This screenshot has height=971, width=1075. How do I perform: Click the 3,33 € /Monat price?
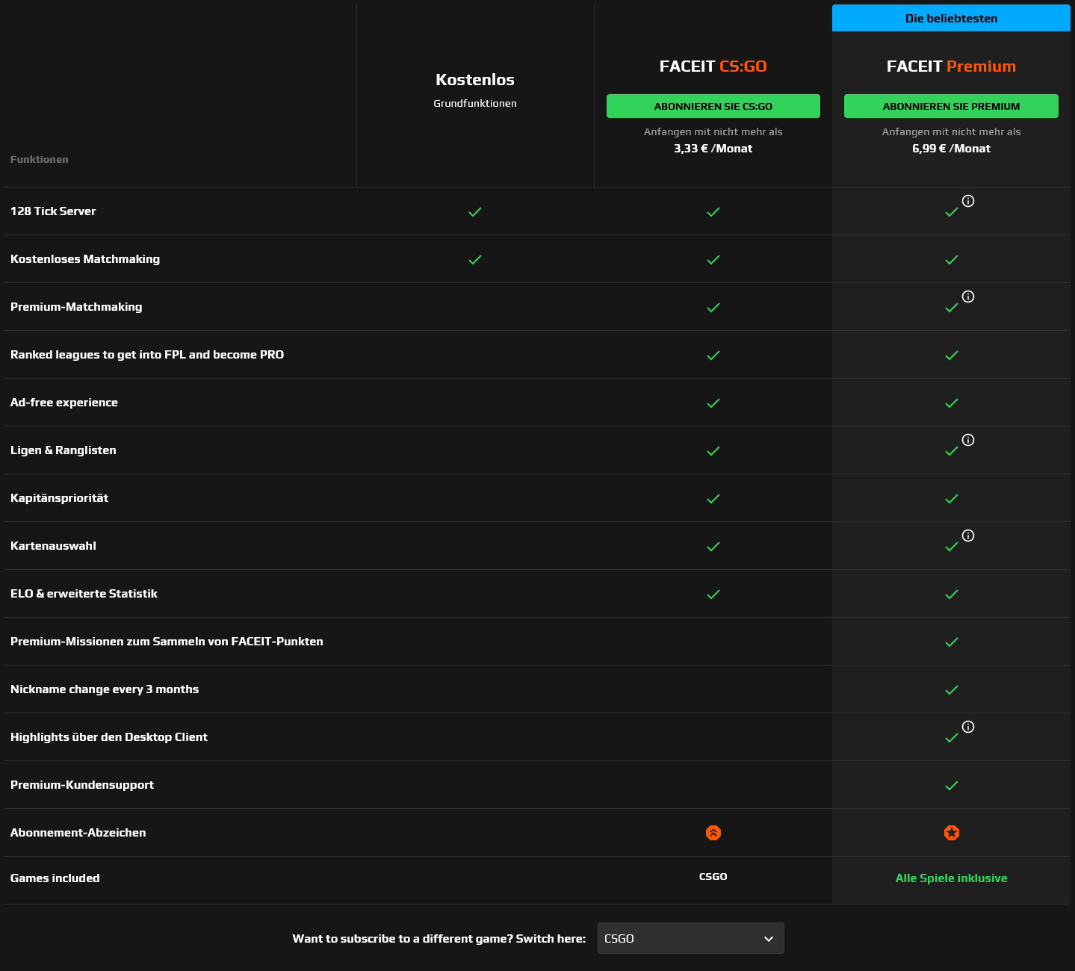(713, 149)
